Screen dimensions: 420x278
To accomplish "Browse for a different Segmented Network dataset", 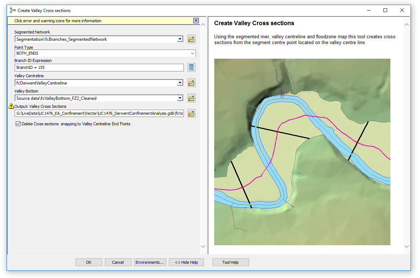I will point(192,39).
